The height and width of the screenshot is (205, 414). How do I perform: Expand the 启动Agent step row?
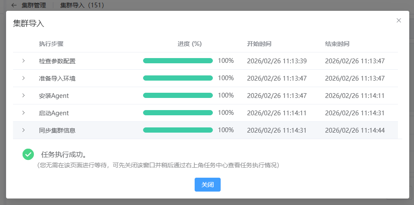(x=23, y=113)
